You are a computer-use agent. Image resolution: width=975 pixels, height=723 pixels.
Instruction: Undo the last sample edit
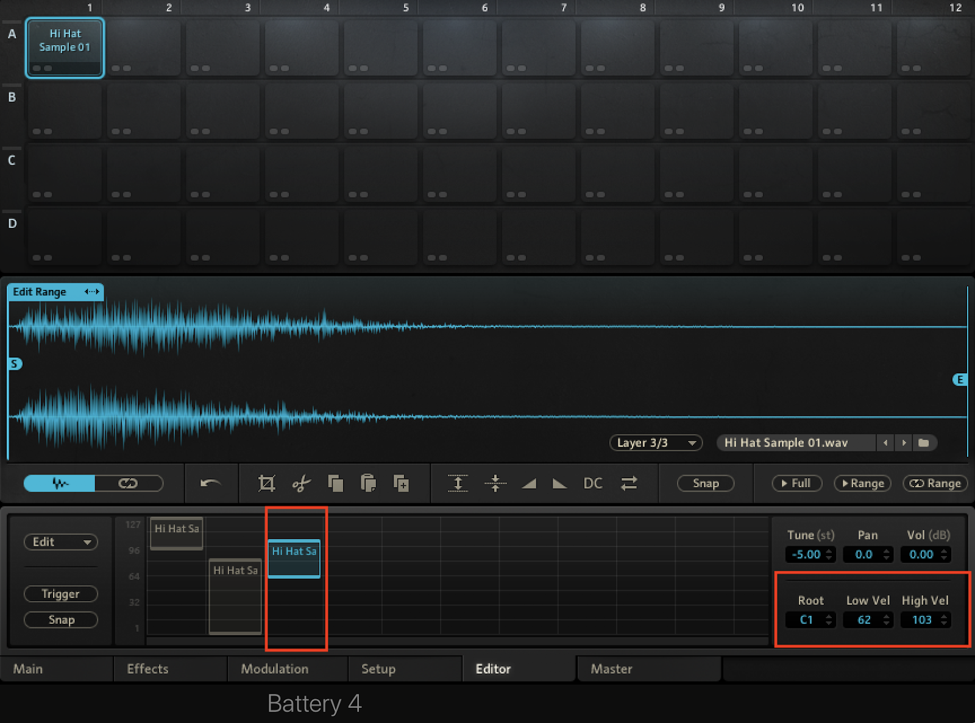(x=210, y=484)
